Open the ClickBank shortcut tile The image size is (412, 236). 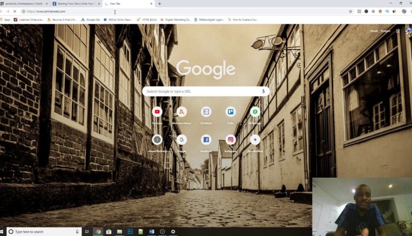[206, 112]
